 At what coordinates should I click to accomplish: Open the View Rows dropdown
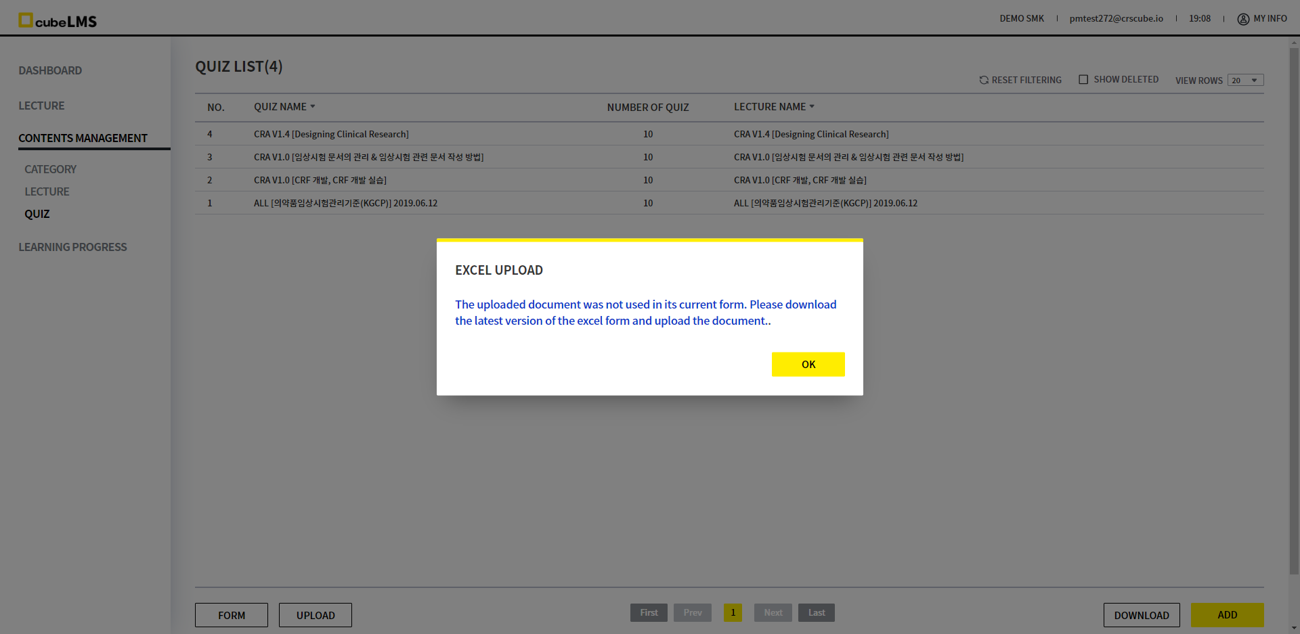pyautogui.click(x=1245, y=81)
